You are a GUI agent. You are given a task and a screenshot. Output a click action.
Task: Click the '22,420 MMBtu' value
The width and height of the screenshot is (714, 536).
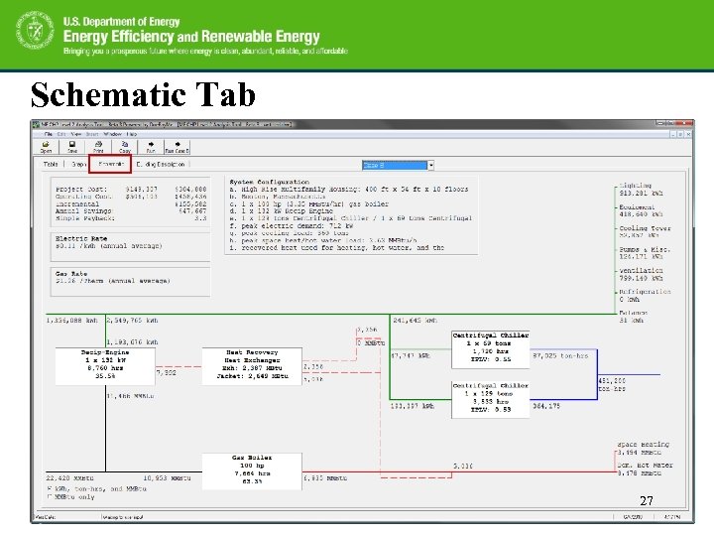coord(69,478)
